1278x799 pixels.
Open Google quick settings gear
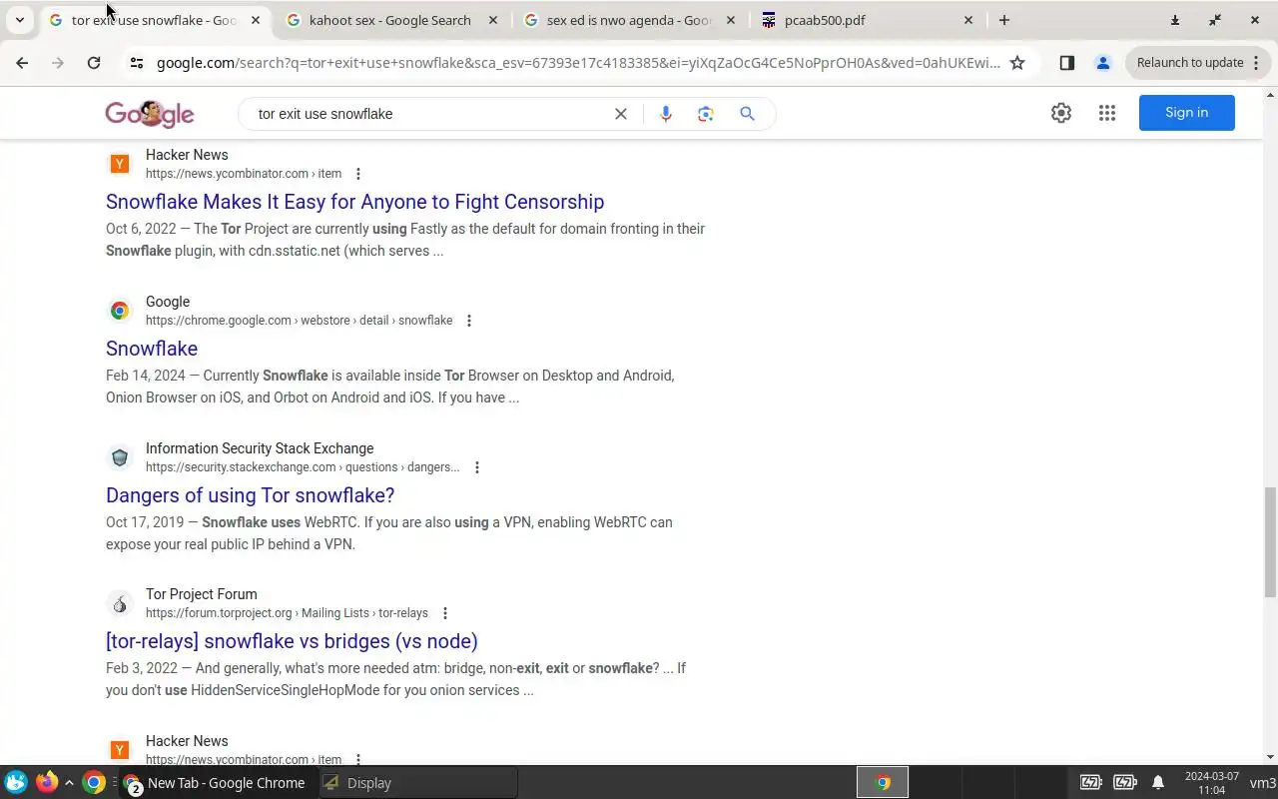pyautogui.click(x=1061, y=113)
